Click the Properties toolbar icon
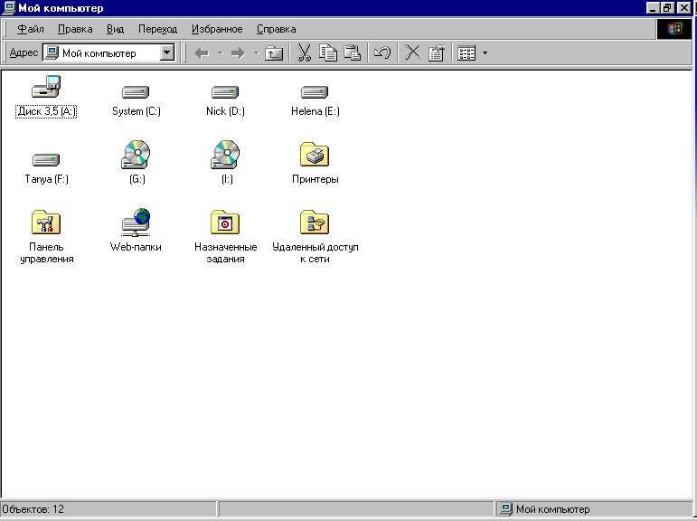This screenshot has width=697, height=521. 436,53
